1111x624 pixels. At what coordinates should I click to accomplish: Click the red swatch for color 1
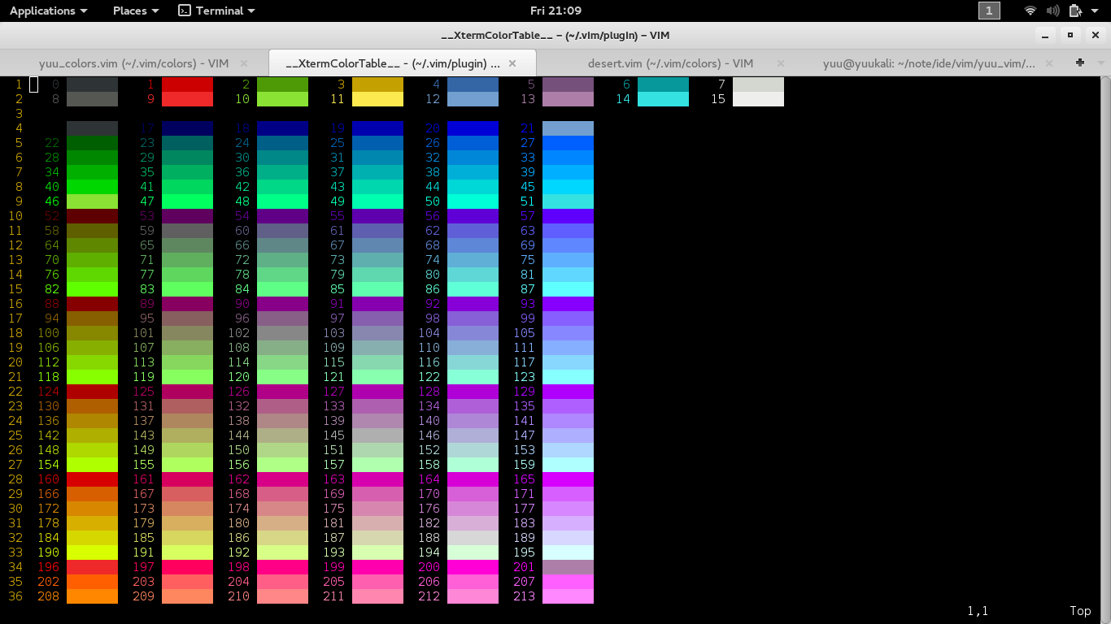[187, 84]
